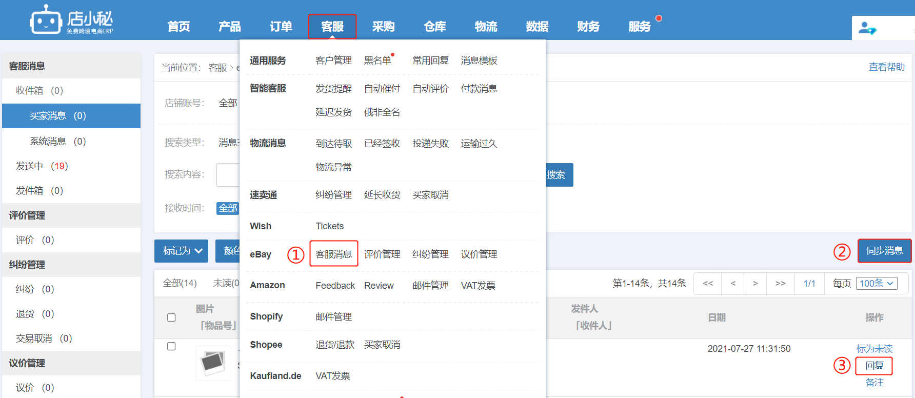Select 自动评价 menu entry
Screen dimensions: 915x398
click(x=430, y=89)
